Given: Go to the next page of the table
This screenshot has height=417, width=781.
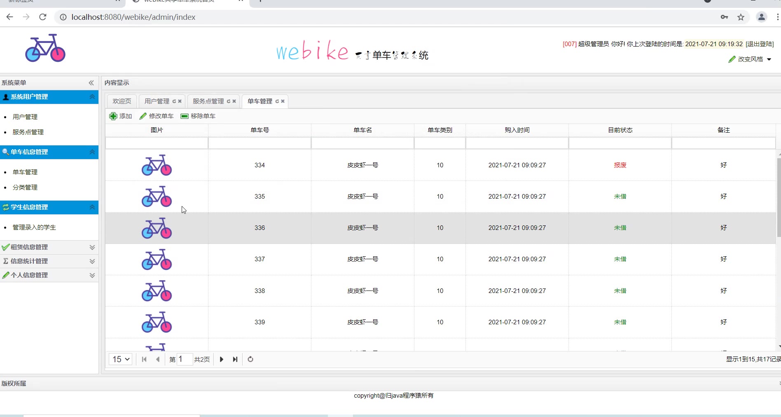Looking at the screenshot, I should tap(222, 359).
